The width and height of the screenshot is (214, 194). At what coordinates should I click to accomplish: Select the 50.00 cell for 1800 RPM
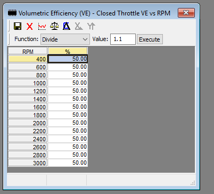click(68, 115)
